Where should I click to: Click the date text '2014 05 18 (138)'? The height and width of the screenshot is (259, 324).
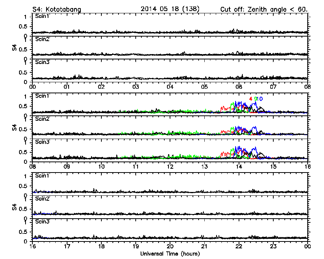(x=170, y=9)
